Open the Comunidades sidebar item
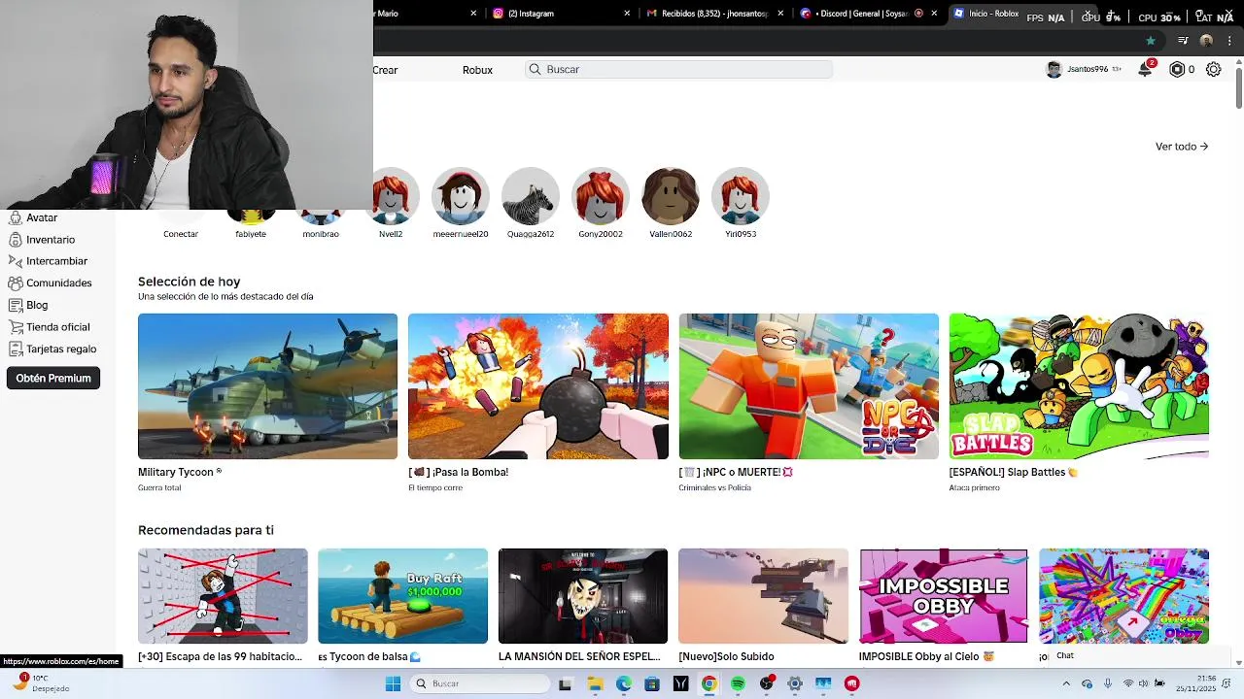 click(51, 283)
